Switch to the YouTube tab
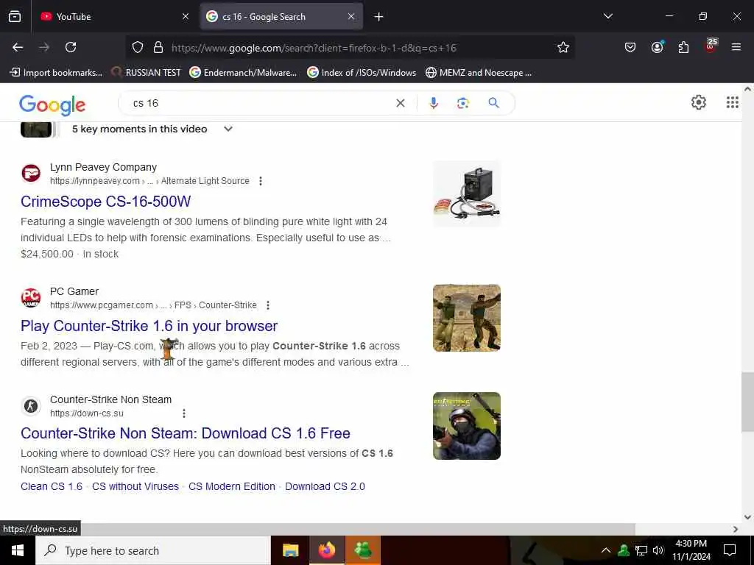Screen dimensions: 754x565 point(114,16)
